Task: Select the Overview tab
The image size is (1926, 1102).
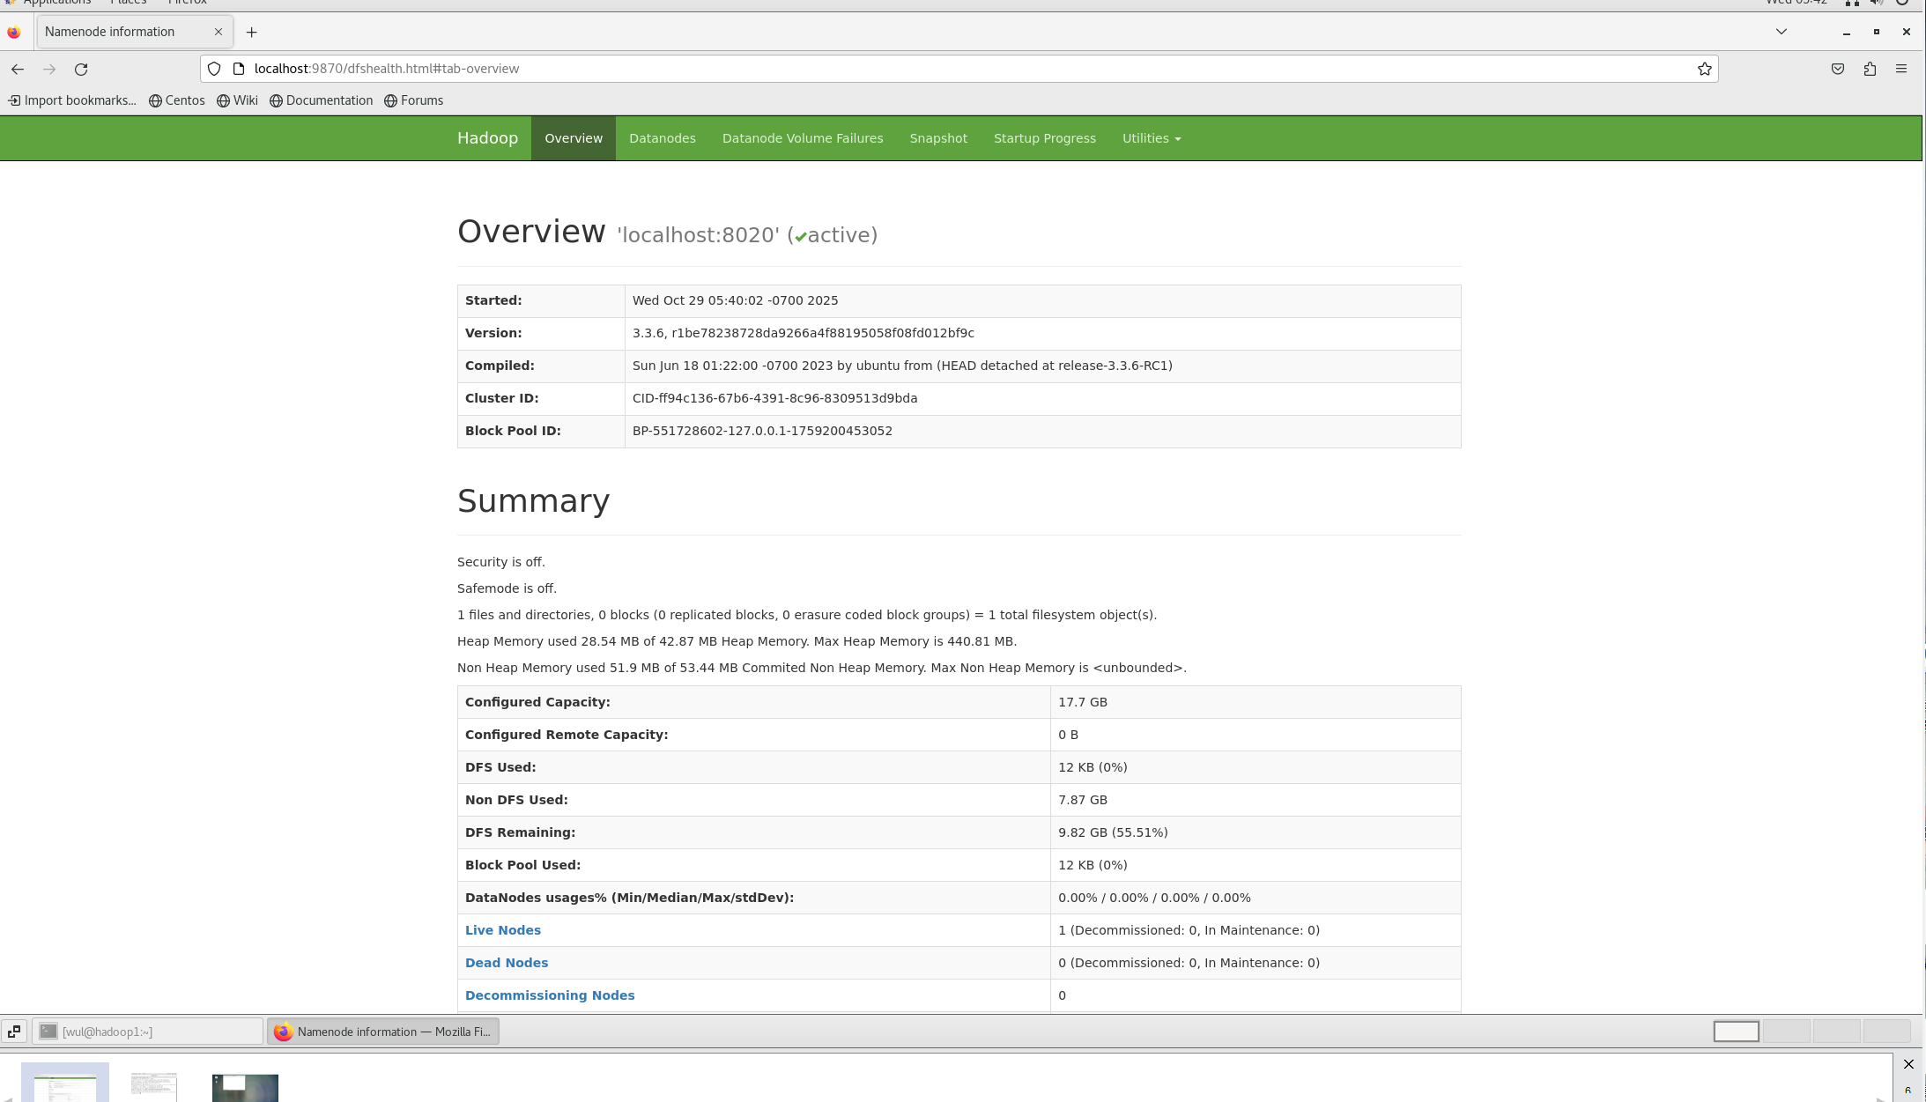Action: tap(574, 138)
